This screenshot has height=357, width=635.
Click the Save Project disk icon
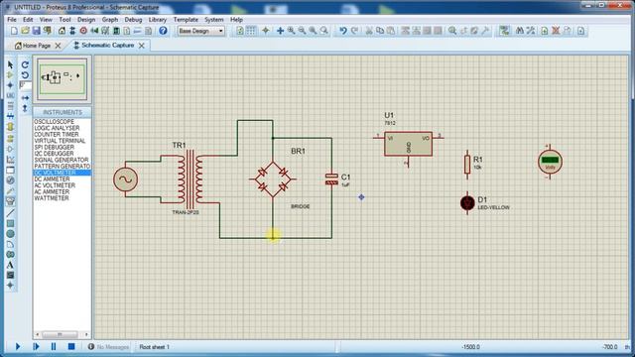36,31
